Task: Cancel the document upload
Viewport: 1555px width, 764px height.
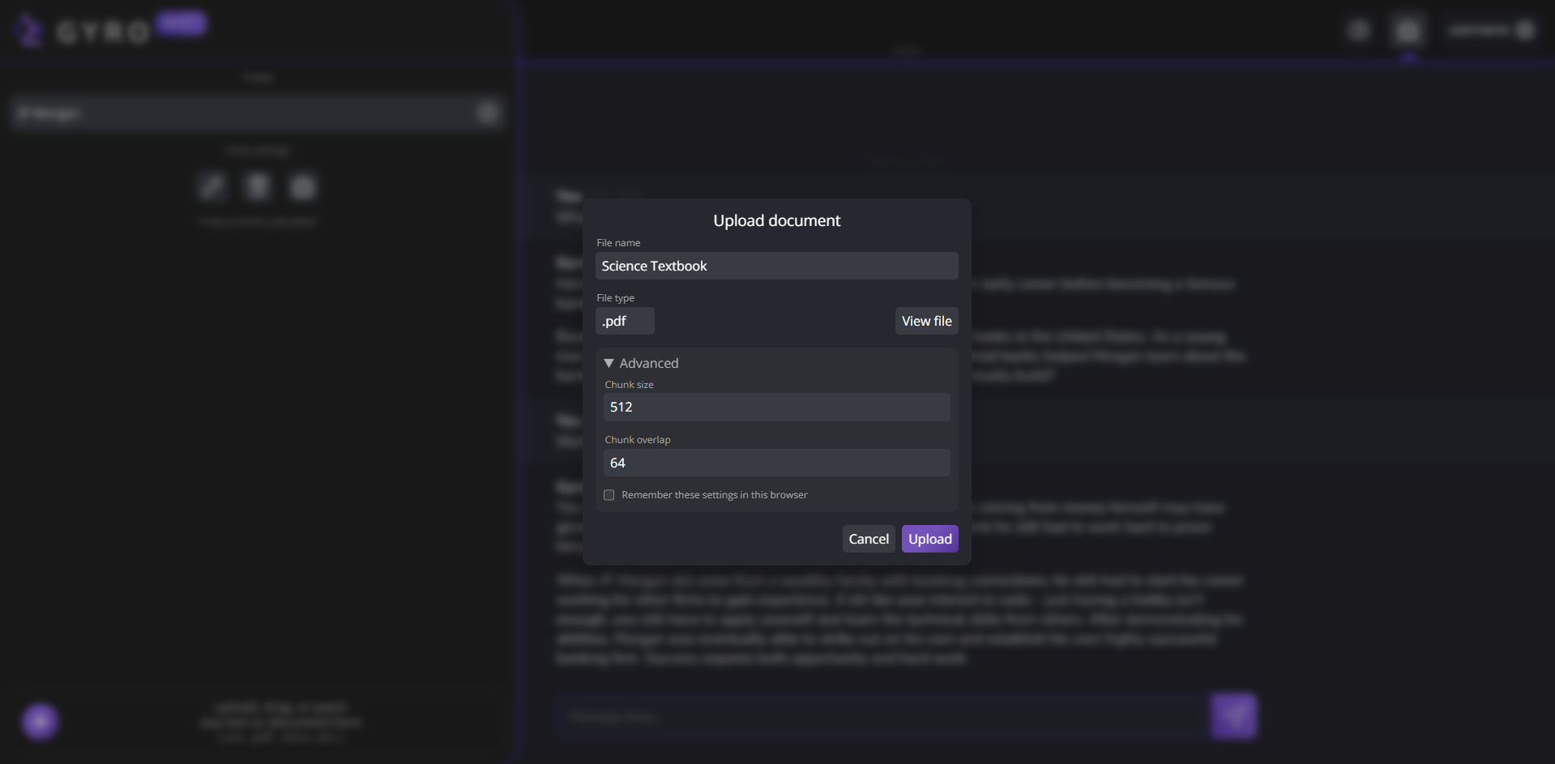Action: tap(868, 539)
